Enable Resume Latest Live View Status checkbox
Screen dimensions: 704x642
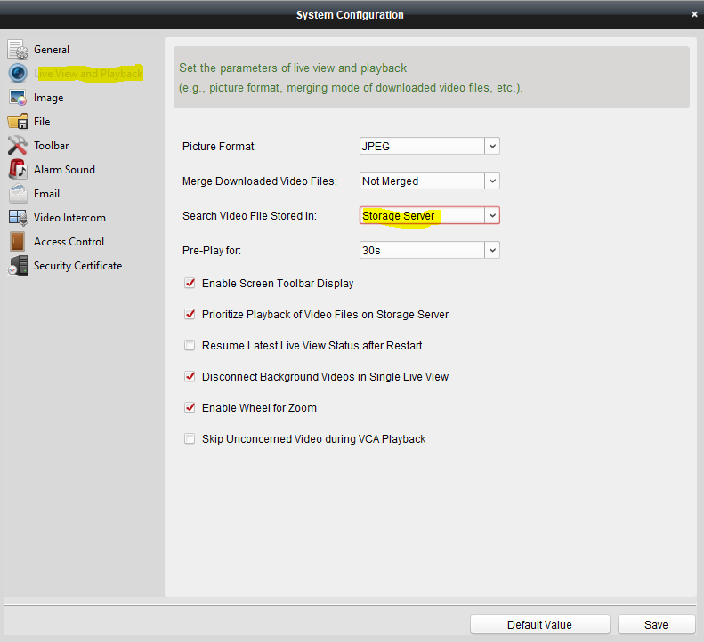190,346
